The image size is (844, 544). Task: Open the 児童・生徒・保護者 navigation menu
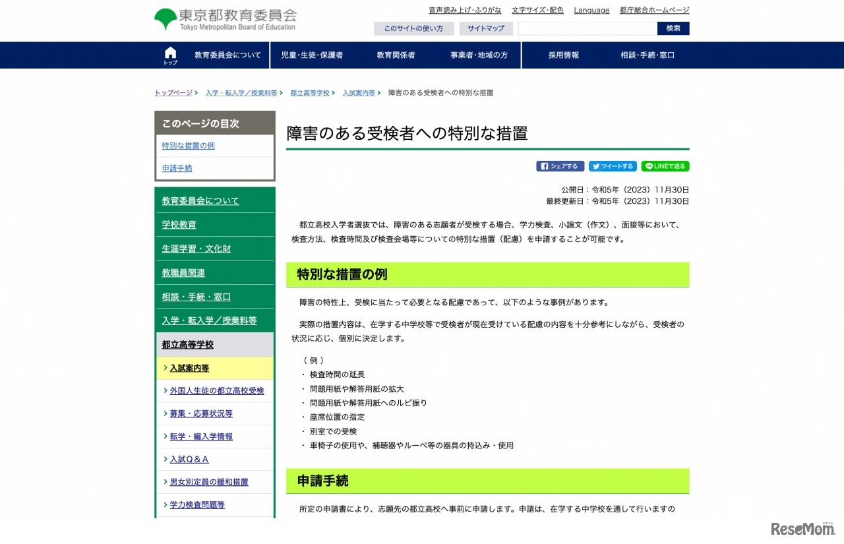pos(311,55)
